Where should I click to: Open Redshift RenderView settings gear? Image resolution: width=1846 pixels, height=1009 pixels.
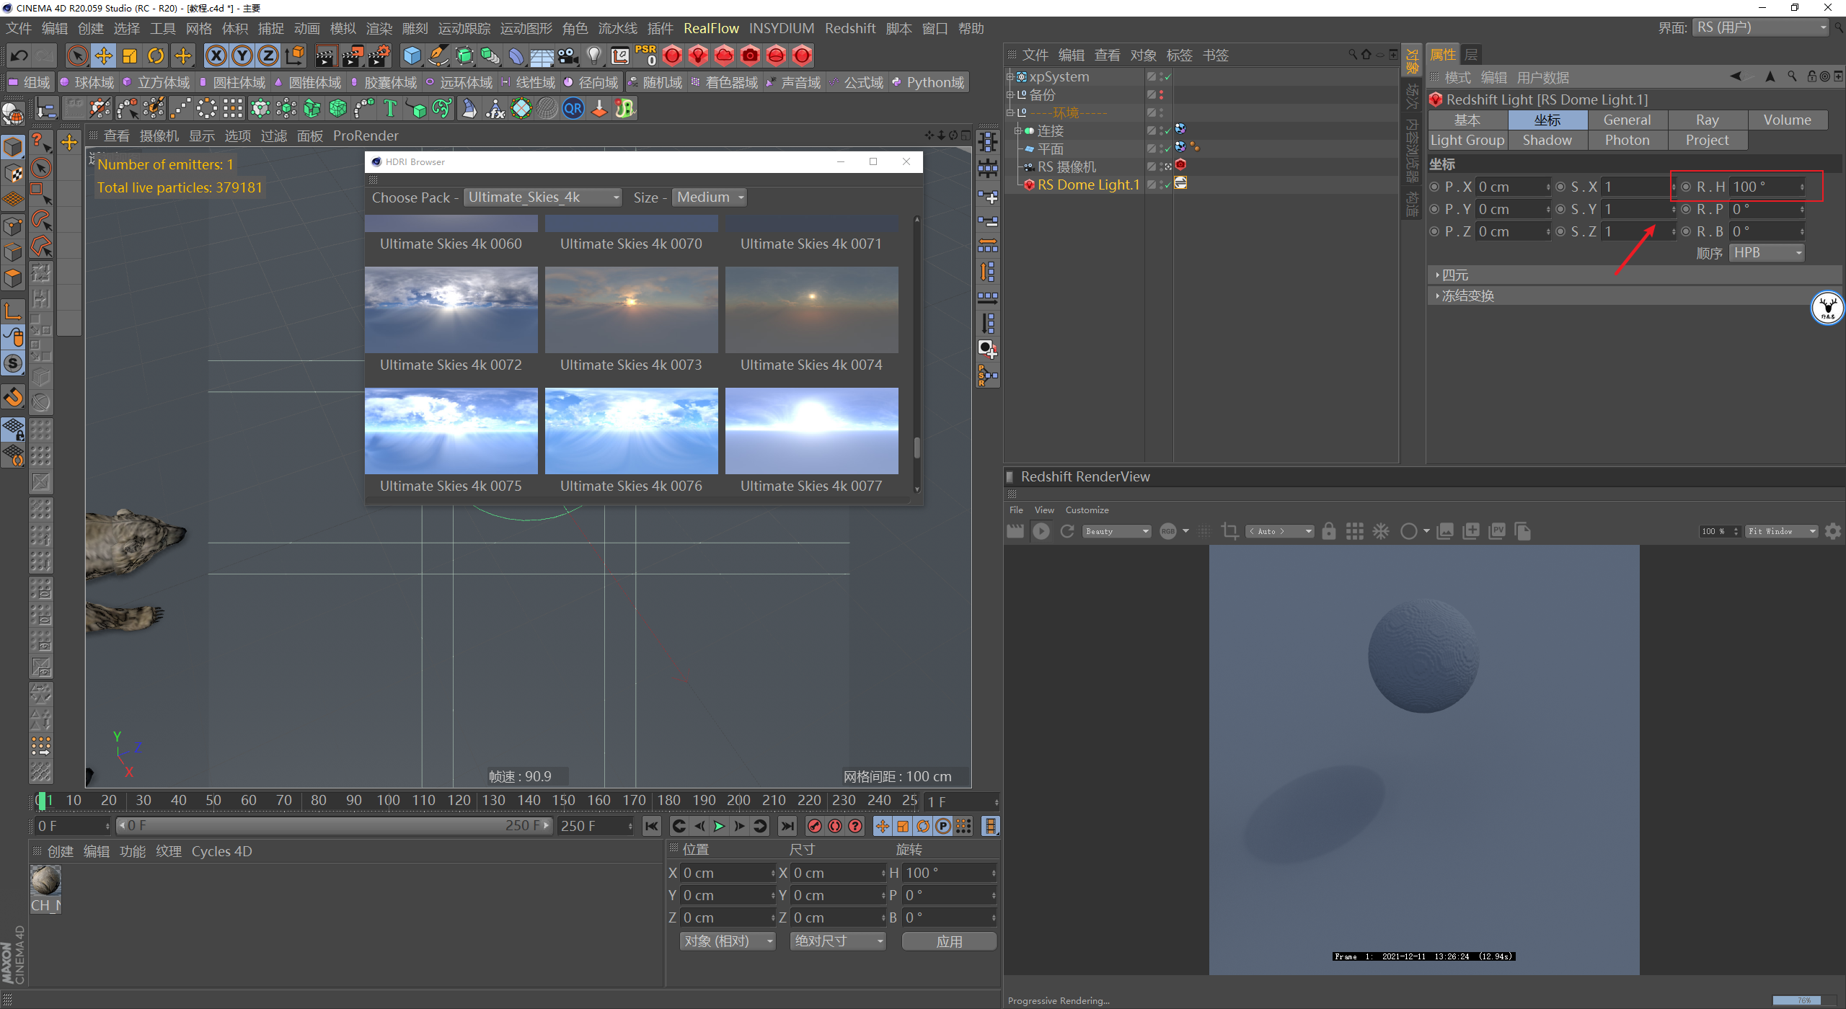[x=1832, y=531]
